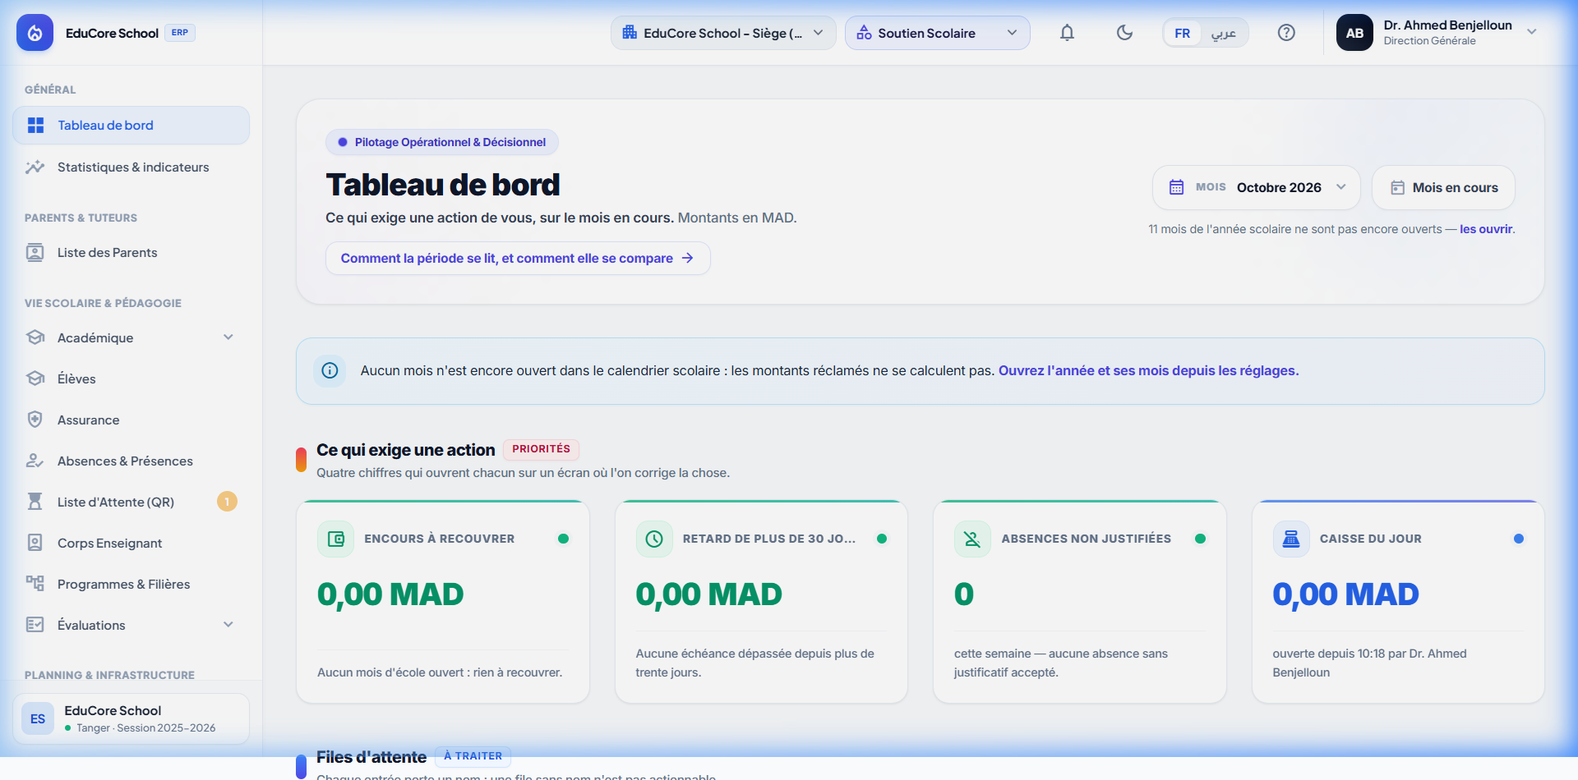This screenshot has width=1578, height=780.
Task: Follow 'Ouvrez l'année et ses mois' link
Action: 1148,370
